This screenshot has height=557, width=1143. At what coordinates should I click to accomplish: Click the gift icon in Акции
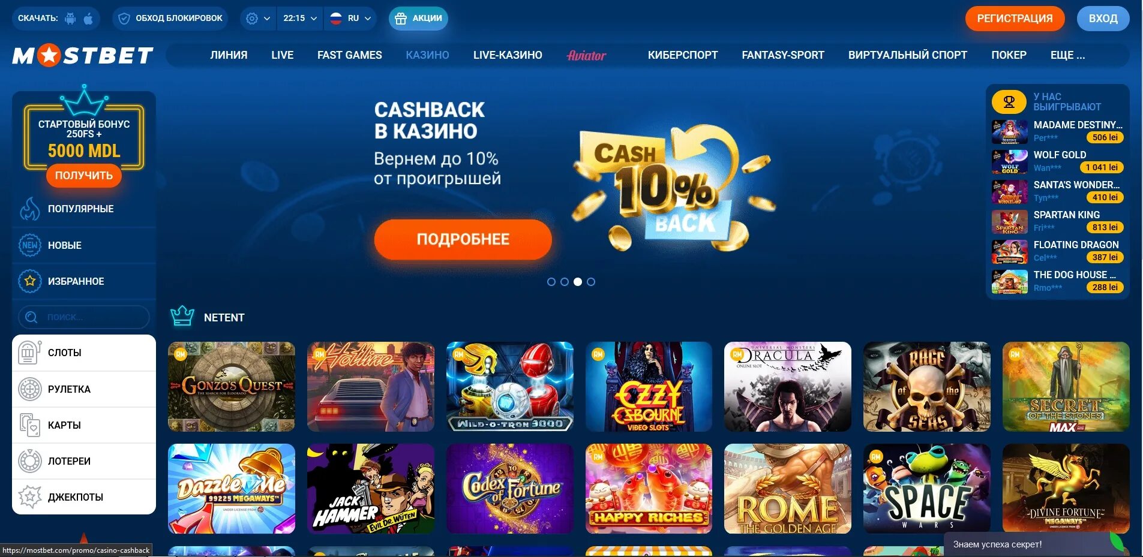coord(401,19)
